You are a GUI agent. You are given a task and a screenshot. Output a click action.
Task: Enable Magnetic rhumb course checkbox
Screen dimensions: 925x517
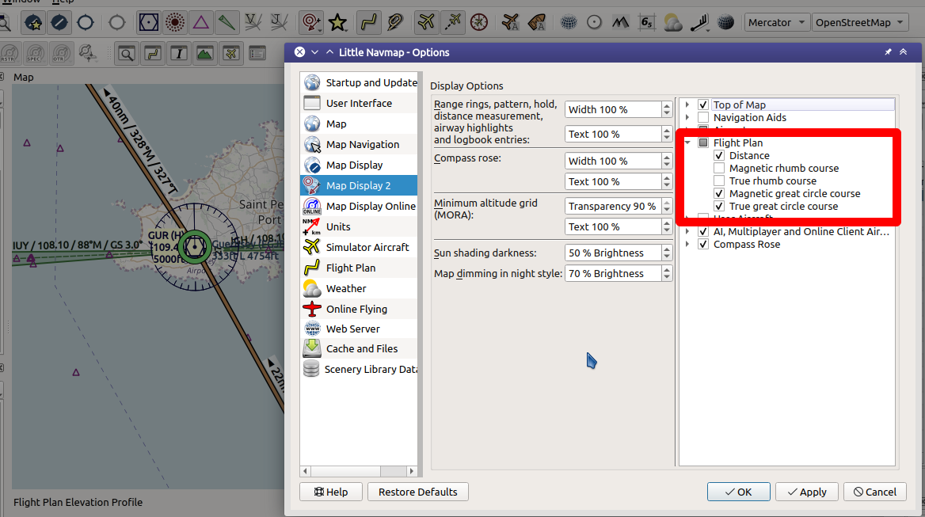719,168
